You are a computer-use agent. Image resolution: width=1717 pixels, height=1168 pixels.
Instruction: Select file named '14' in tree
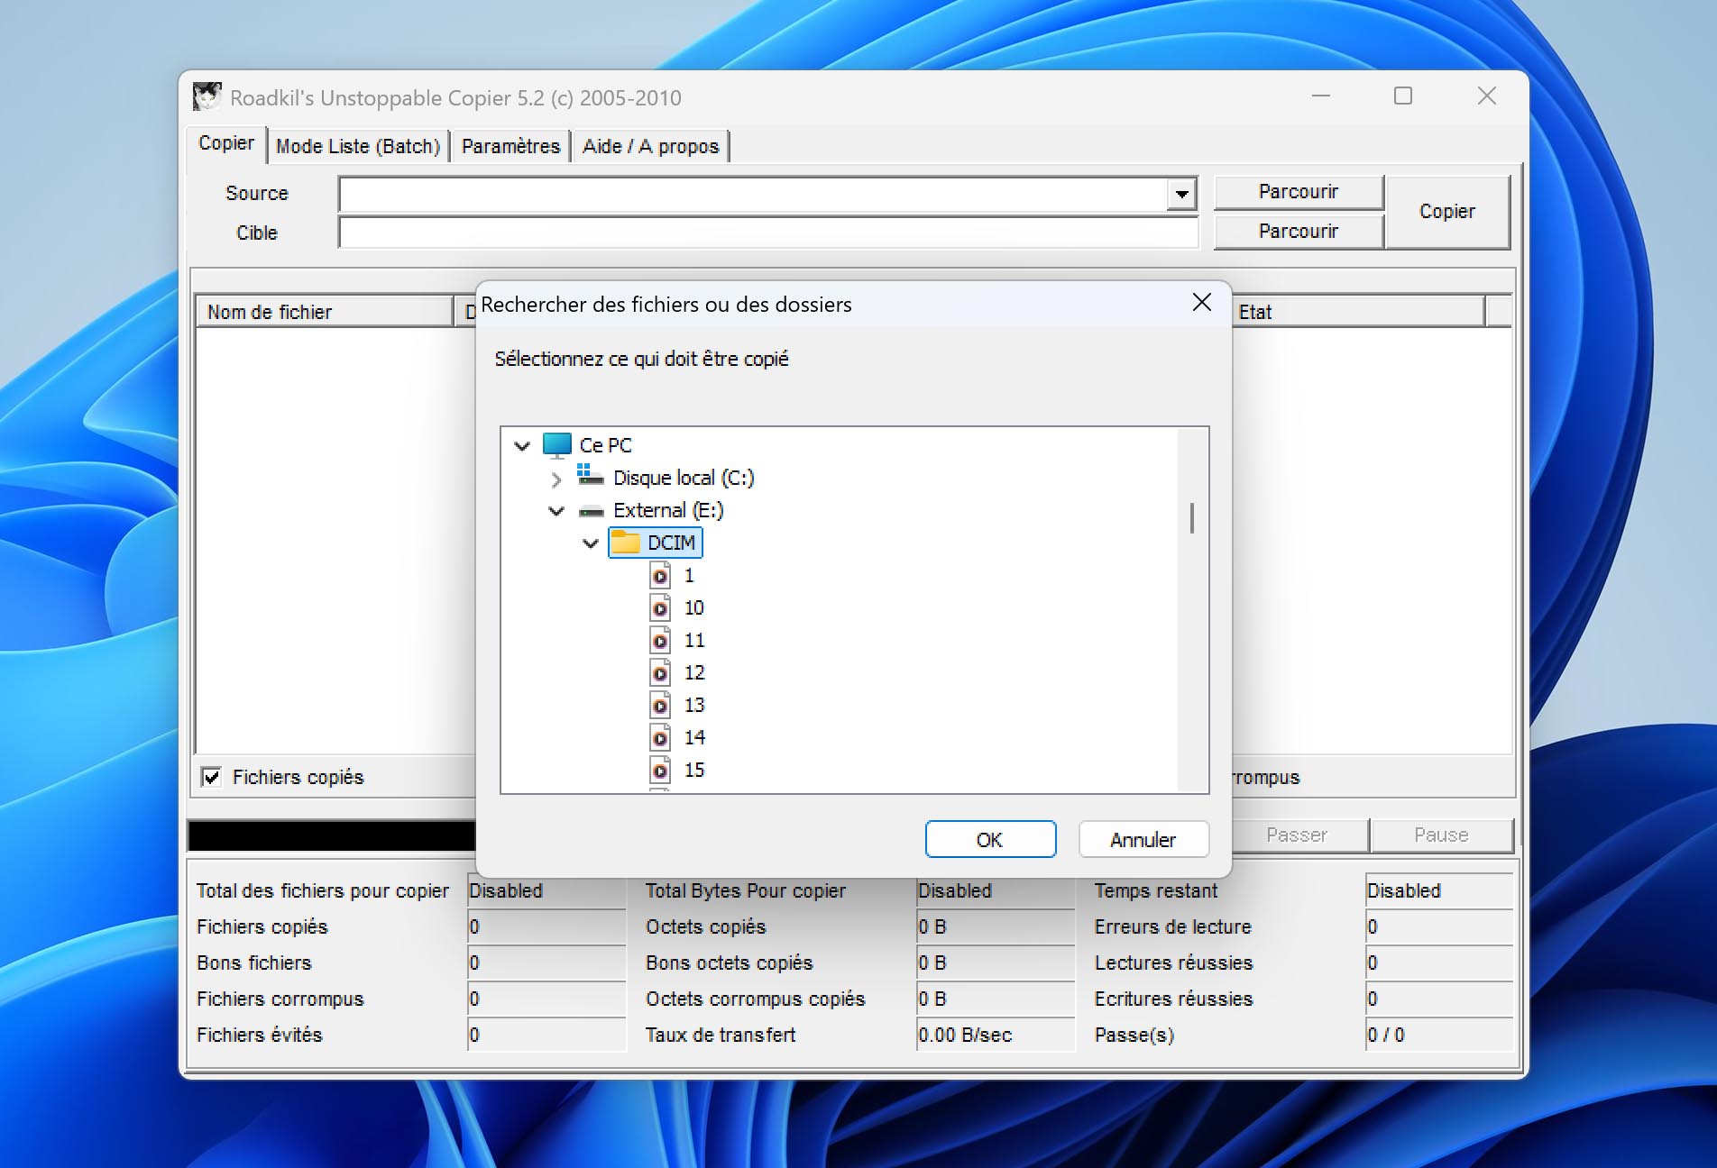point(693,737)
